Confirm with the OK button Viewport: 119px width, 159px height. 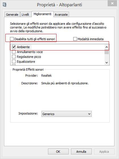point(58,152)
